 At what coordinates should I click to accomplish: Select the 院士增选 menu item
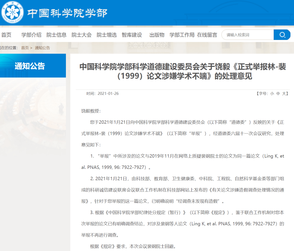click(107, 35)
